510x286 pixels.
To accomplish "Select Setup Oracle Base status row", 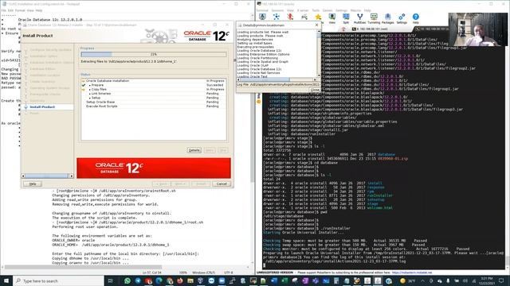I will click(154, 102).
